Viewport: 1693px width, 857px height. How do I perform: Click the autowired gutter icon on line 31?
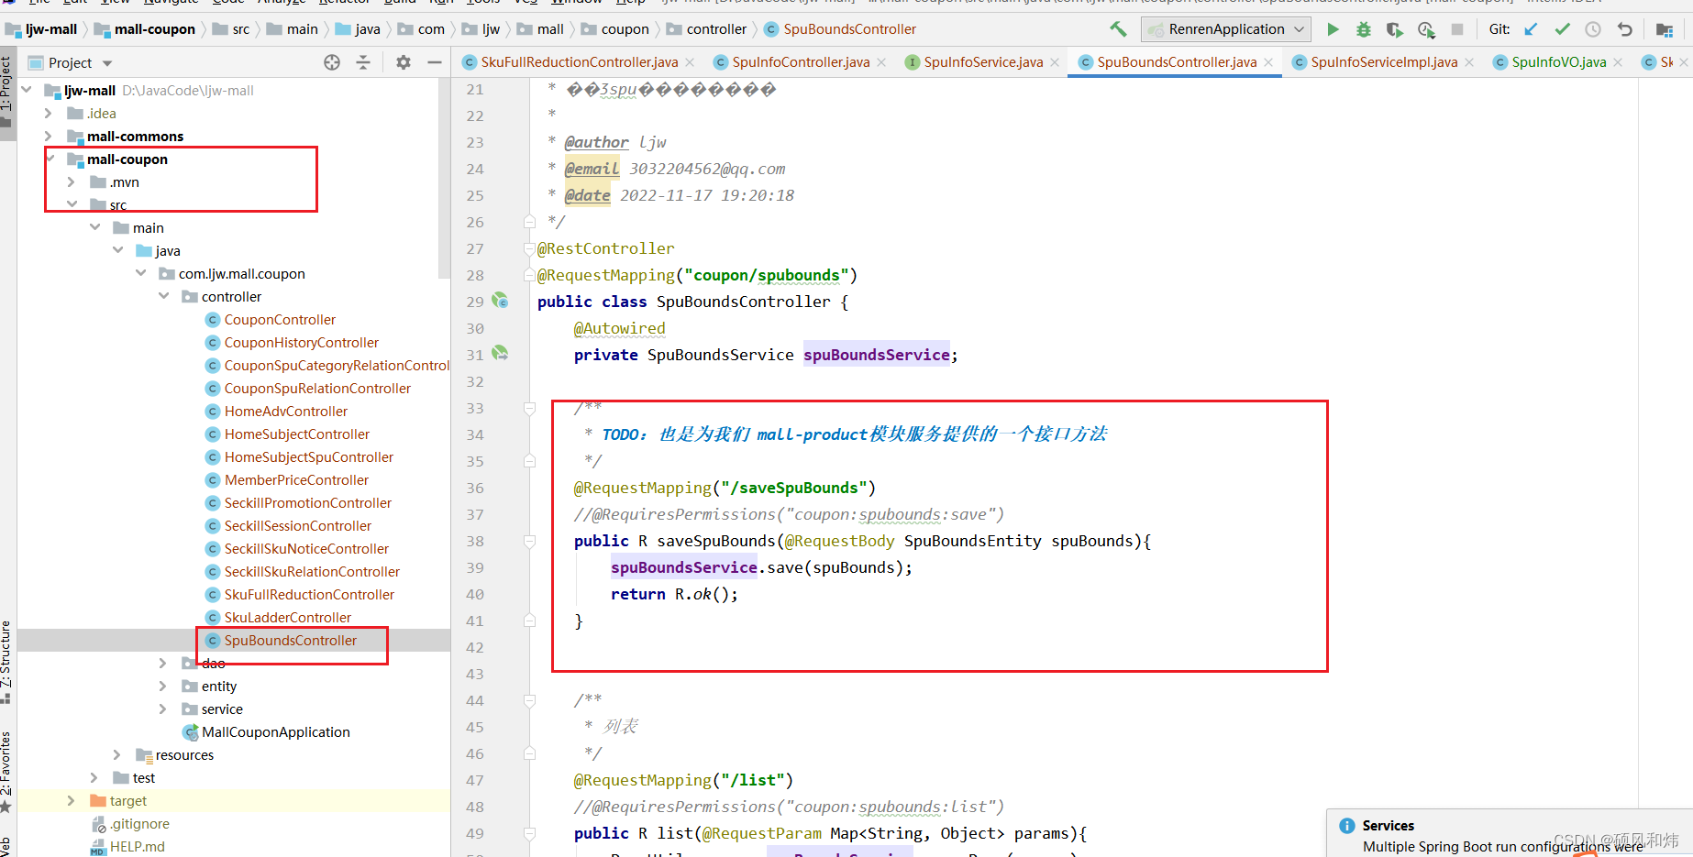(500, 353)
